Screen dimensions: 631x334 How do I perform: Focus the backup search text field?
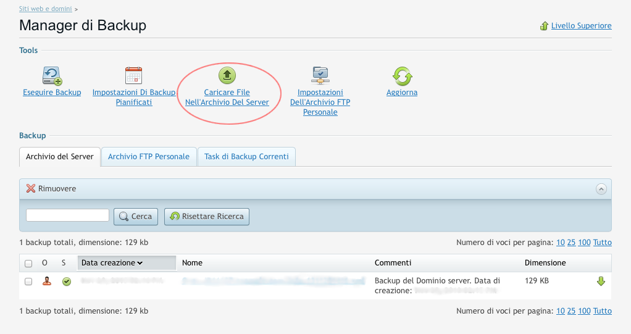coord(67,215)
